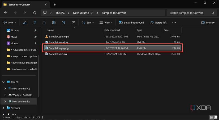
Task: Refresh the folder with the reload icon
Action: pos(35,13)
